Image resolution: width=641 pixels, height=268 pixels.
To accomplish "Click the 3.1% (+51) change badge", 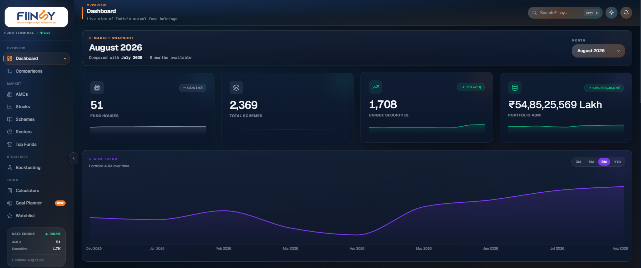I will (471, 87).
